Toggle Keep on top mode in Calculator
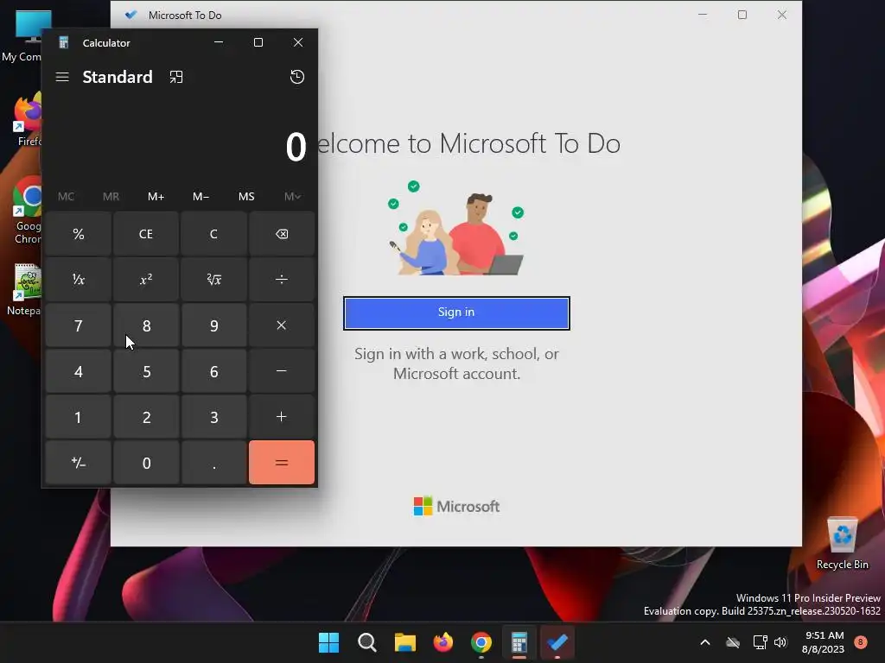 click(x=176, y=77)
